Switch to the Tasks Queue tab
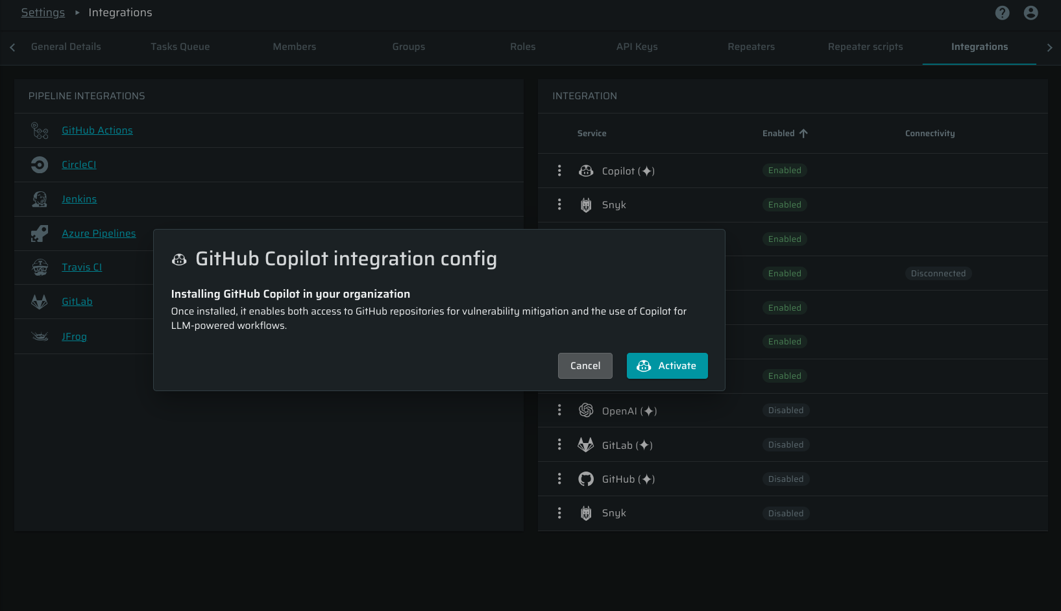 pos(180,47)
